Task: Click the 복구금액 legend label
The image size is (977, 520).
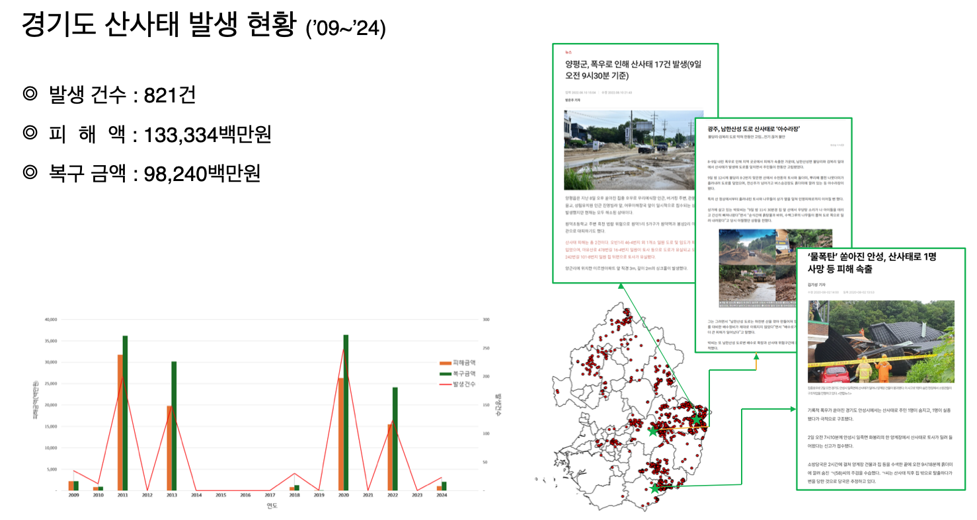Action: [x=463, y=373]
